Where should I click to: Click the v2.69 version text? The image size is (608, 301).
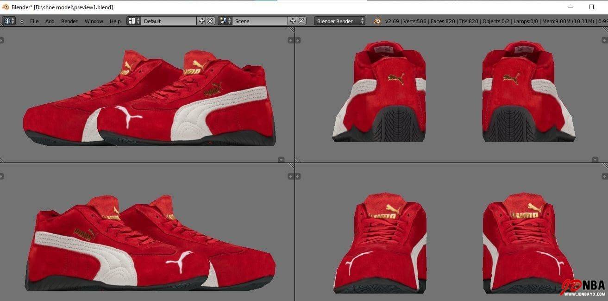[x=392, y=21]
